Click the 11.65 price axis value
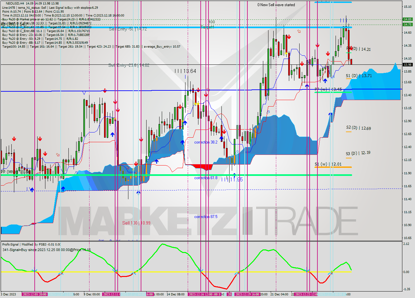This screenshot has width=415, height=298. [x=408, y=186]
